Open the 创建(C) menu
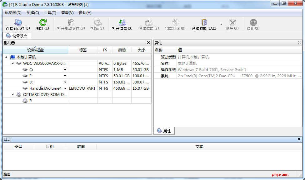The width and height of the screenshot is (305, 180). pos(33,12)
